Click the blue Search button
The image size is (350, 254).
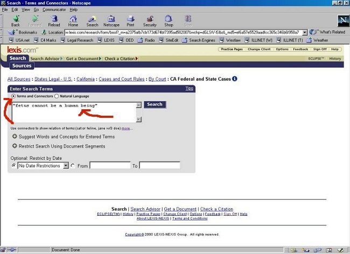pyautogui.click(x=155, y=104)
